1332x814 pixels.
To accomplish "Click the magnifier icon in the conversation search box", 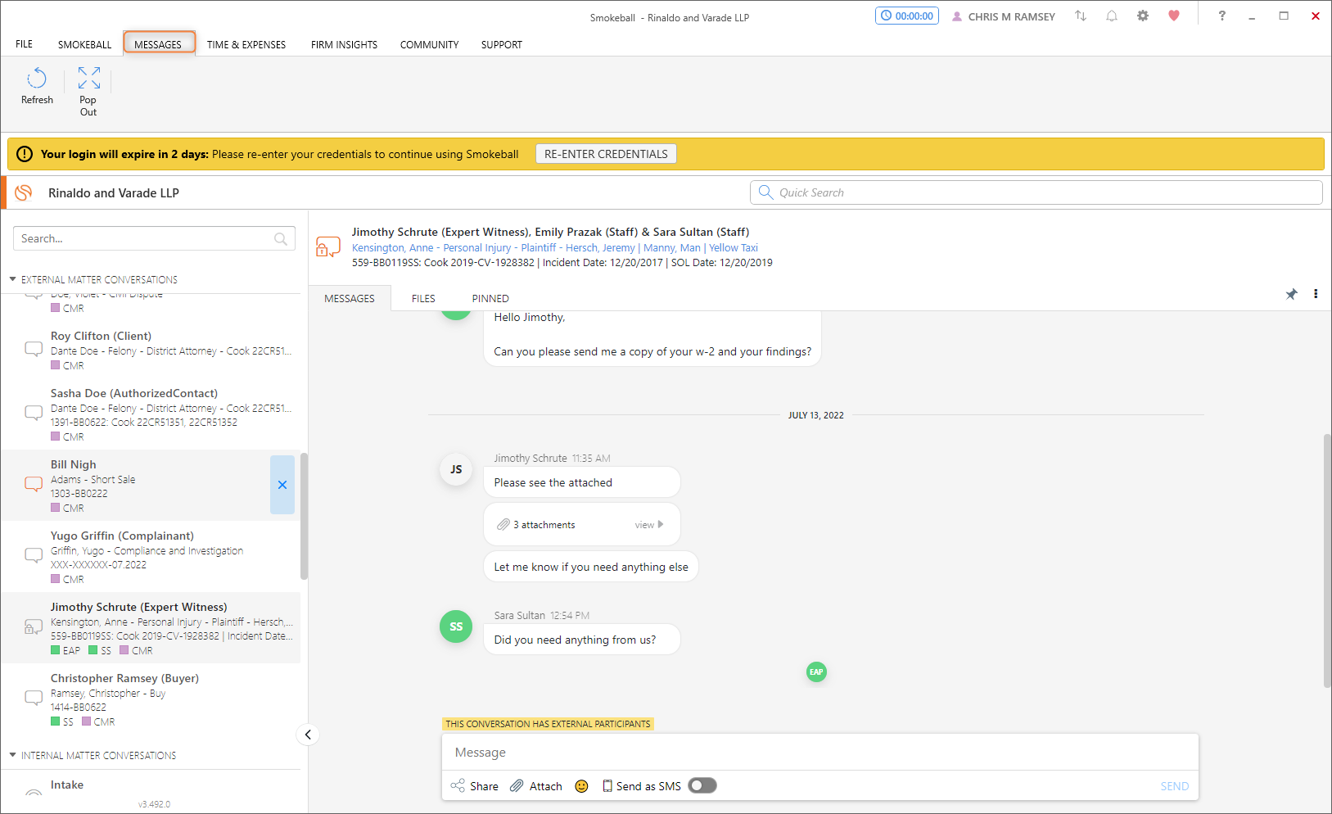I will (x=281, y=239).
